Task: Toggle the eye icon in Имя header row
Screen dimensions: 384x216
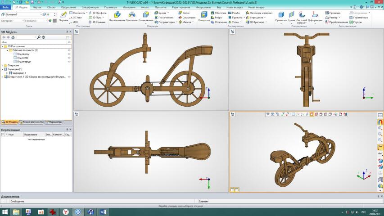Action: tap(69, 42)
